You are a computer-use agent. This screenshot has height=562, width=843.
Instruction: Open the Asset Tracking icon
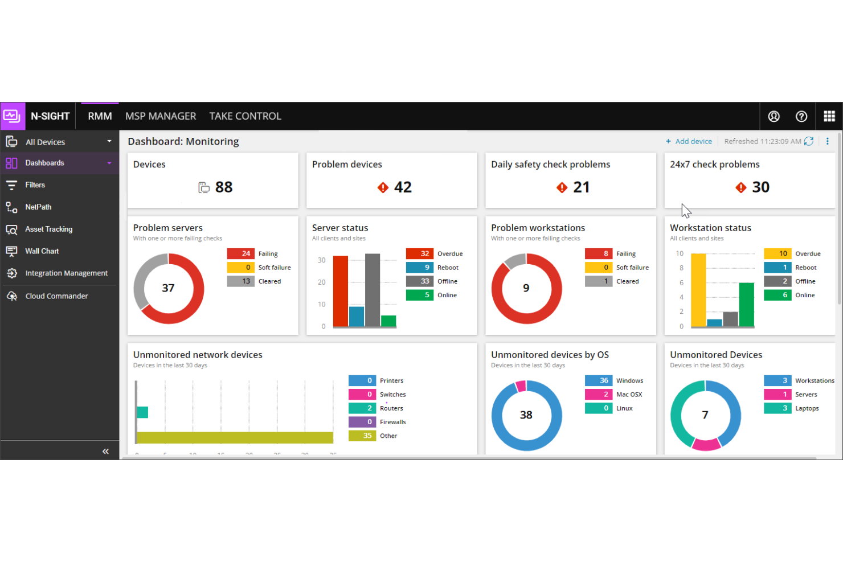(11, 229)
